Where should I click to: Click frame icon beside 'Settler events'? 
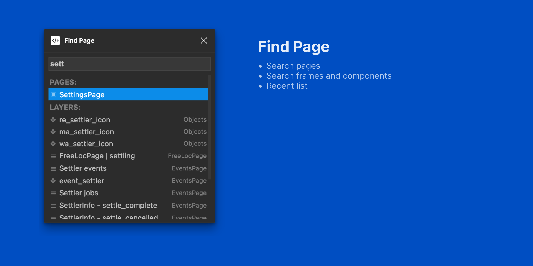click(x=53, y=169)
